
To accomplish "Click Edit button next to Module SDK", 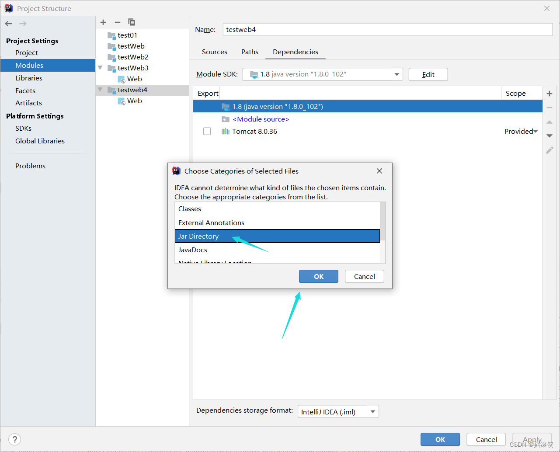I will (x=428, y=74).
